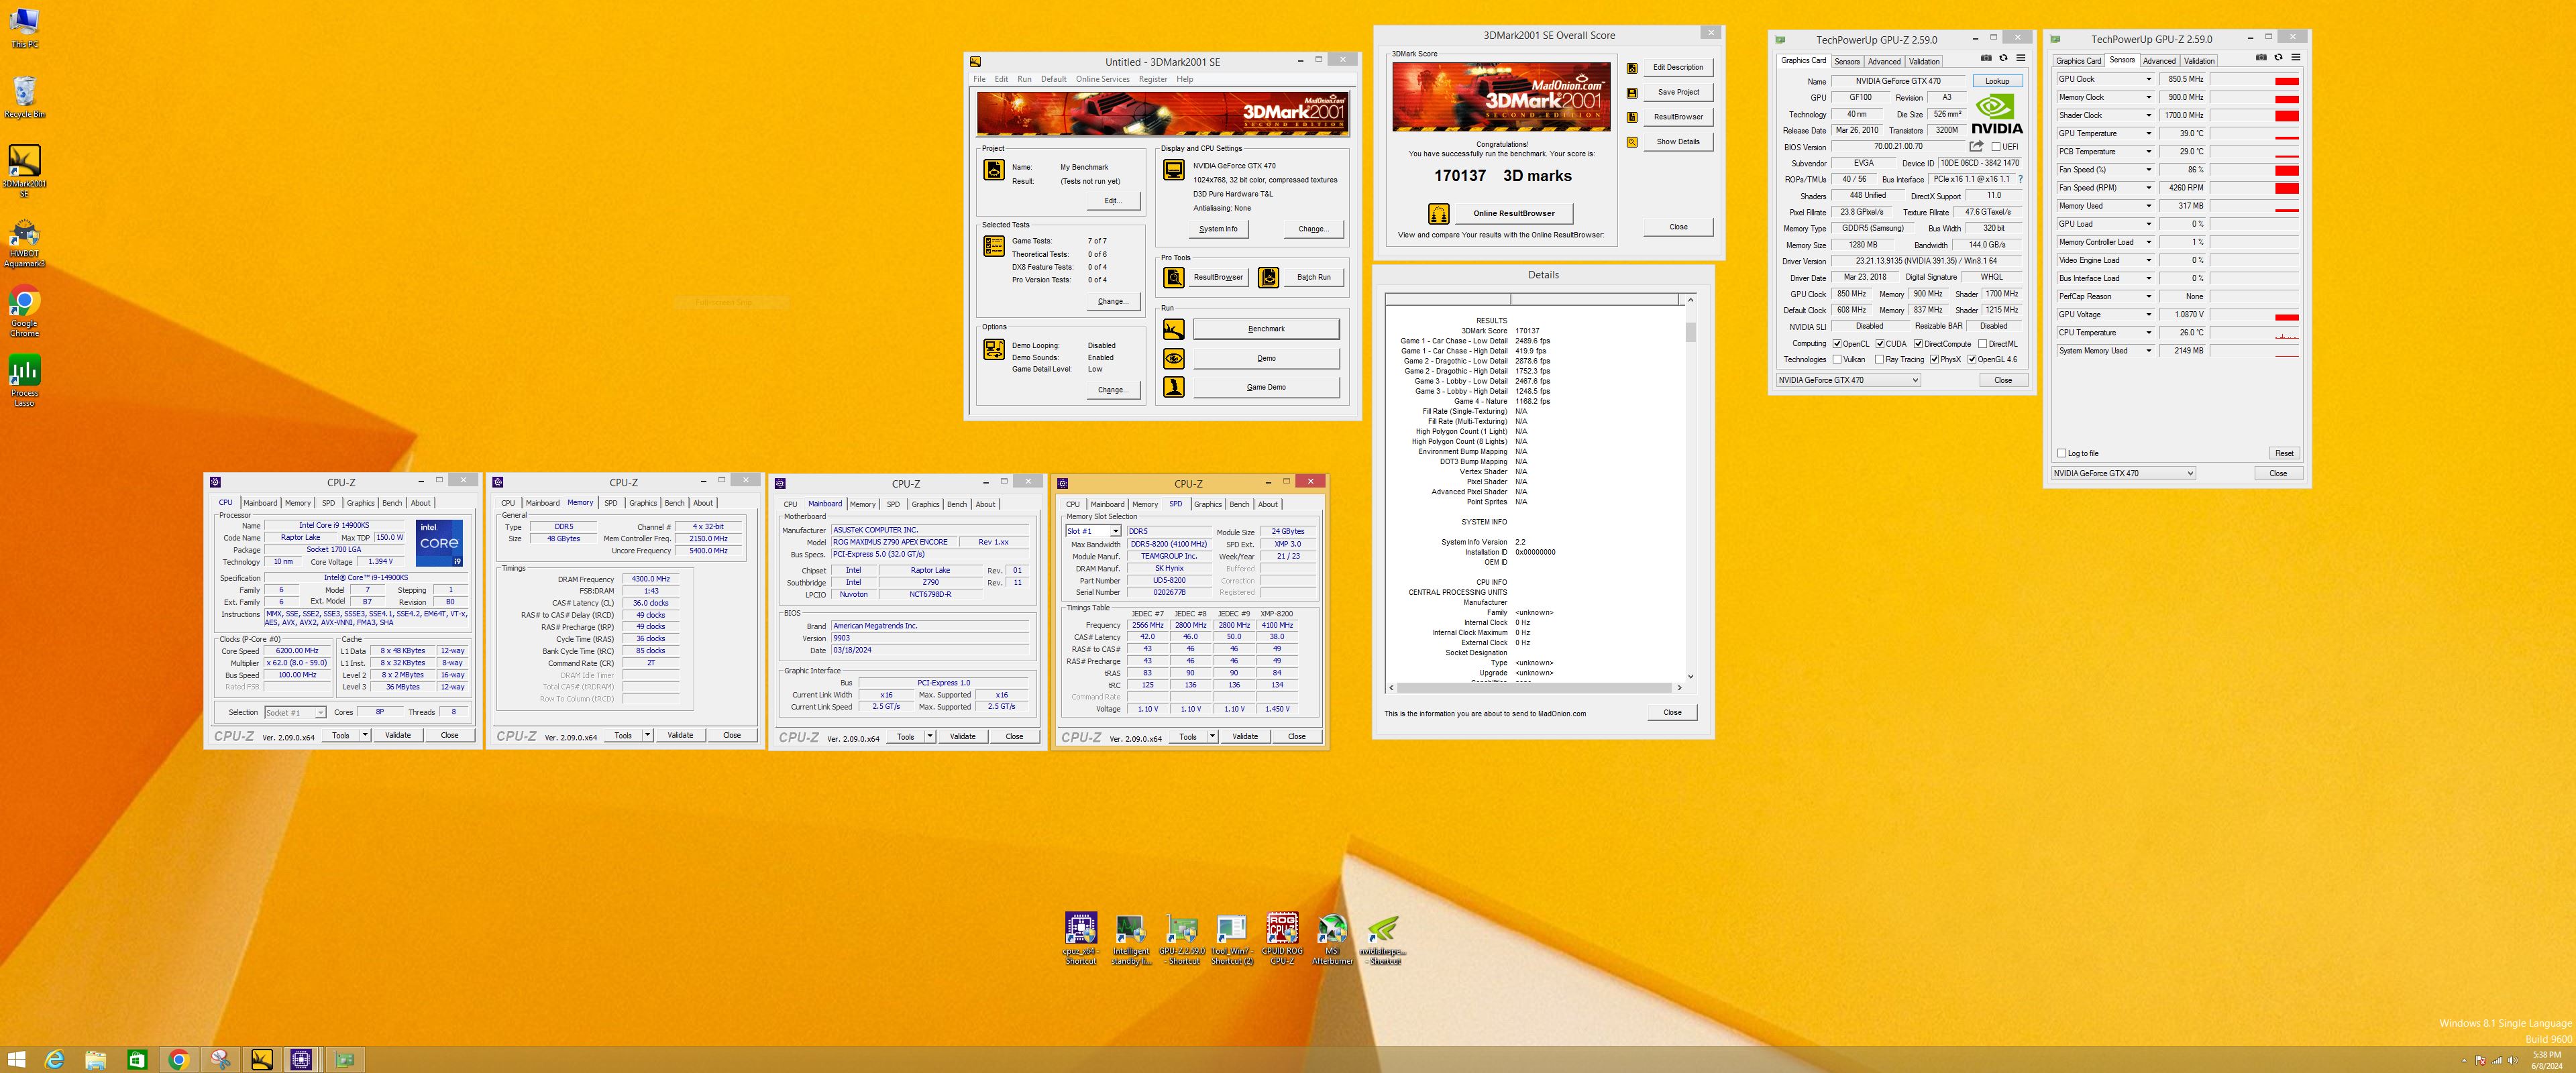Image resolution: width=2576 pixels, height=1073 pixels.
Task: Click 3DMark2001 icon in the taskbar
Action: (261, 1060)
